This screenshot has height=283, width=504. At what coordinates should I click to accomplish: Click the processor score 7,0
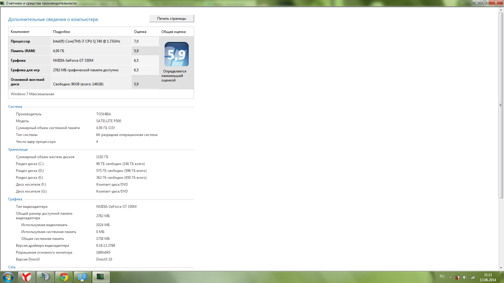pos(136,41)
